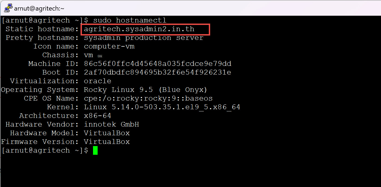Click the Hardware Model value VirtualBox
Image resolution: width=381 pixels, height=187 pixels.
point(107,133)
